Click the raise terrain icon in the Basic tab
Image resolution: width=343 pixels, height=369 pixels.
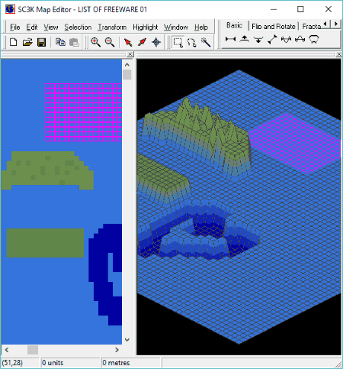coord(245,39)
